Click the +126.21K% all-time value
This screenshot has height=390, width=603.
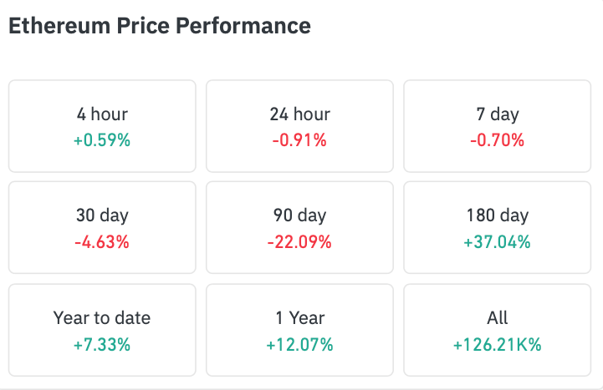click(497, 344)
